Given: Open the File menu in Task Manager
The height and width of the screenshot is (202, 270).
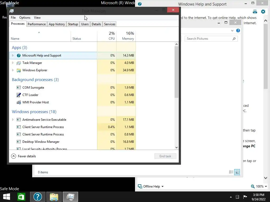Looking at the screenshot, I should click(x=13, y=18).
